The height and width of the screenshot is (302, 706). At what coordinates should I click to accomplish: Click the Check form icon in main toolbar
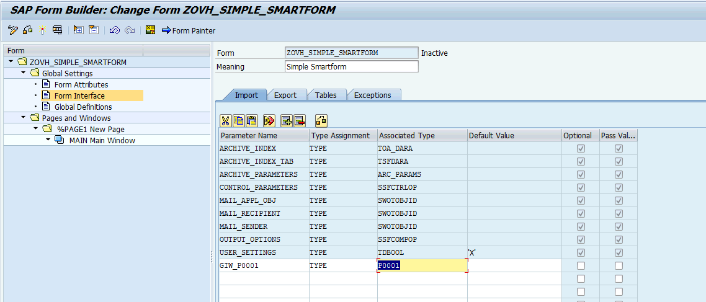click(28, 30)
